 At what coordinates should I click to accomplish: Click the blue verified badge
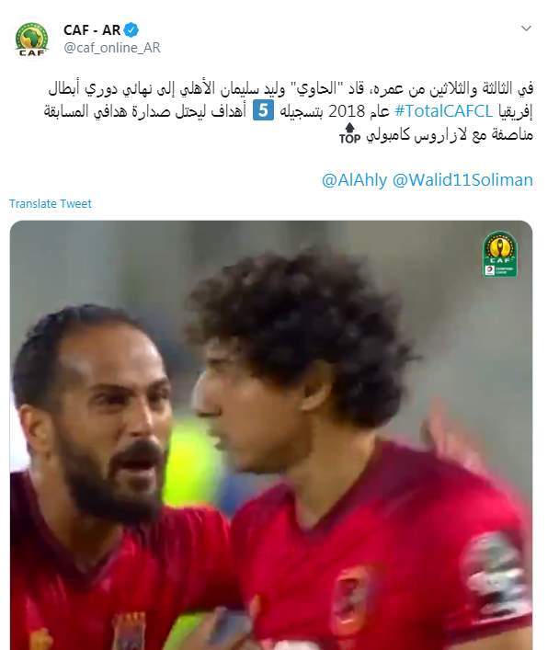131,30
